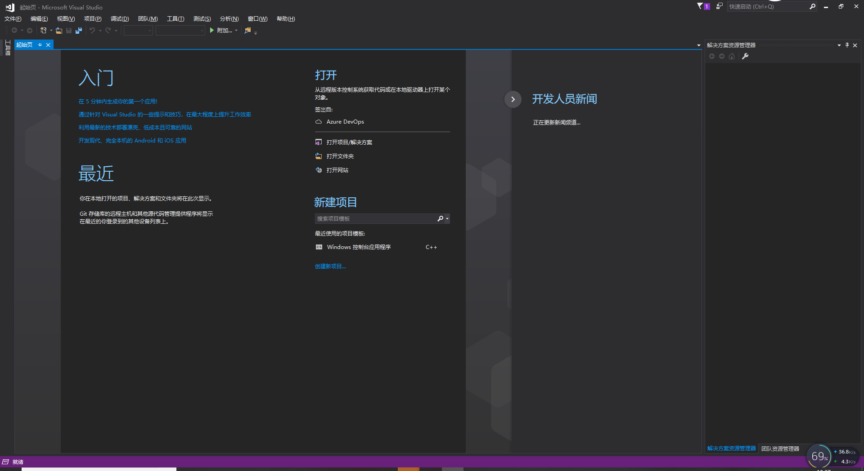Click the Redo arrow icon
Viewport: 864px width, 471px height.
[x=108, y=31]
